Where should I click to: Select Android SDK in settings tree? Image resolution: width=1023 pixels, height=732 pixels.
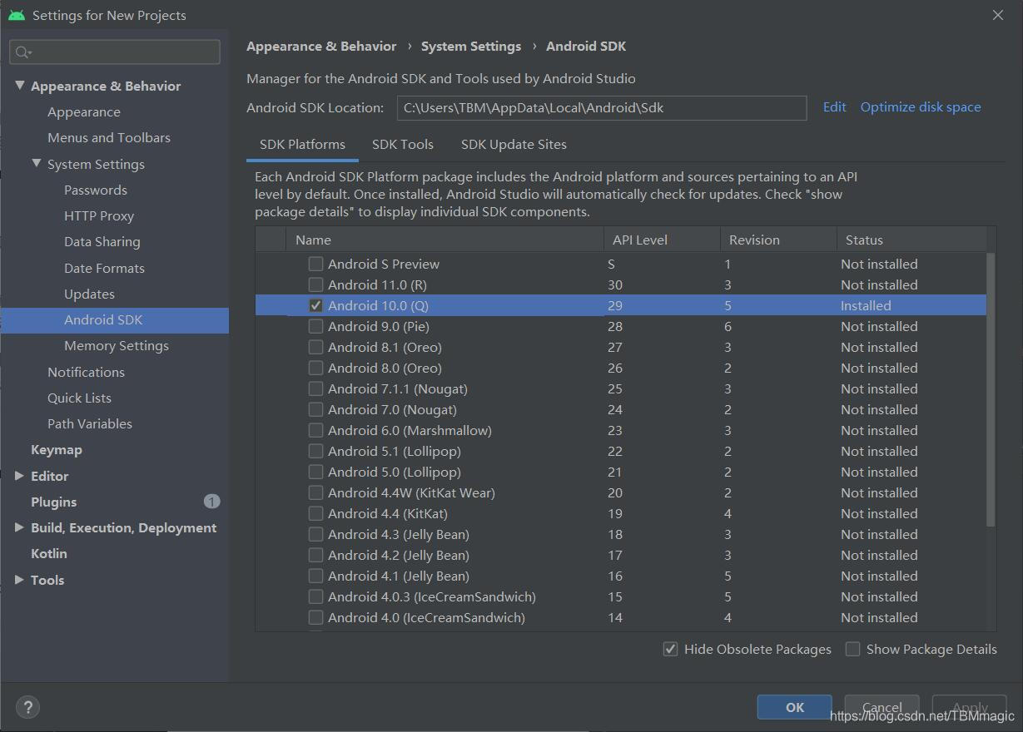115,320
